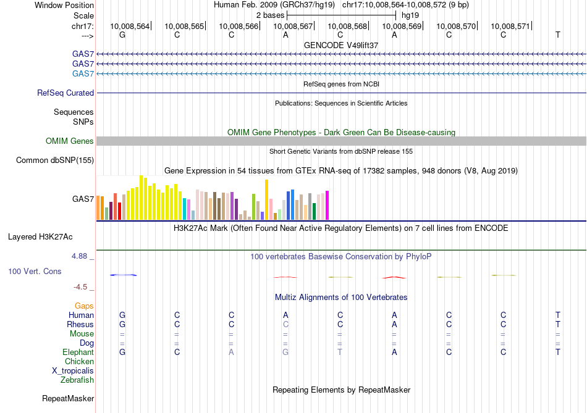Click the first dark blue GAS7 transcript label
The height and width of the screenshot is (413, 587).
[83, 54]
